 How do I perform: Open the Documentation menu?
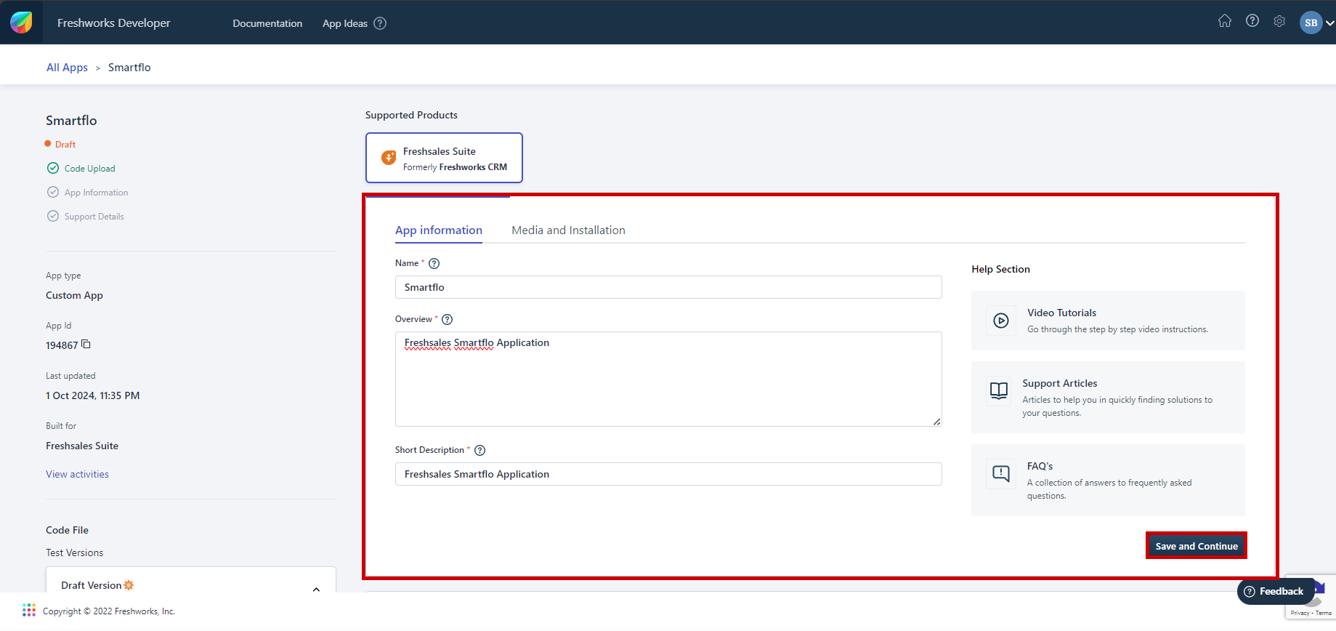click(267, 23)
